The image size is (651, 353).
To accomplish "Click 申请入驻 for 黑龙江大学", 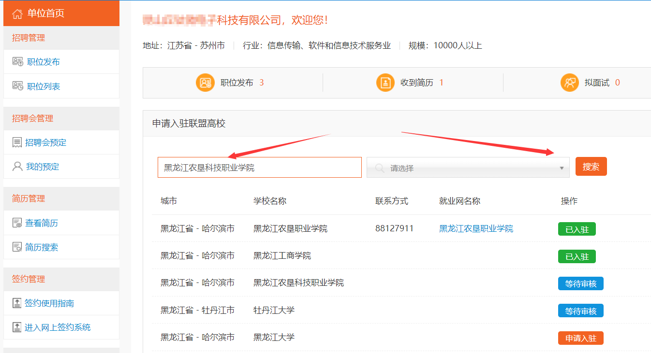I will pos(581,338).
